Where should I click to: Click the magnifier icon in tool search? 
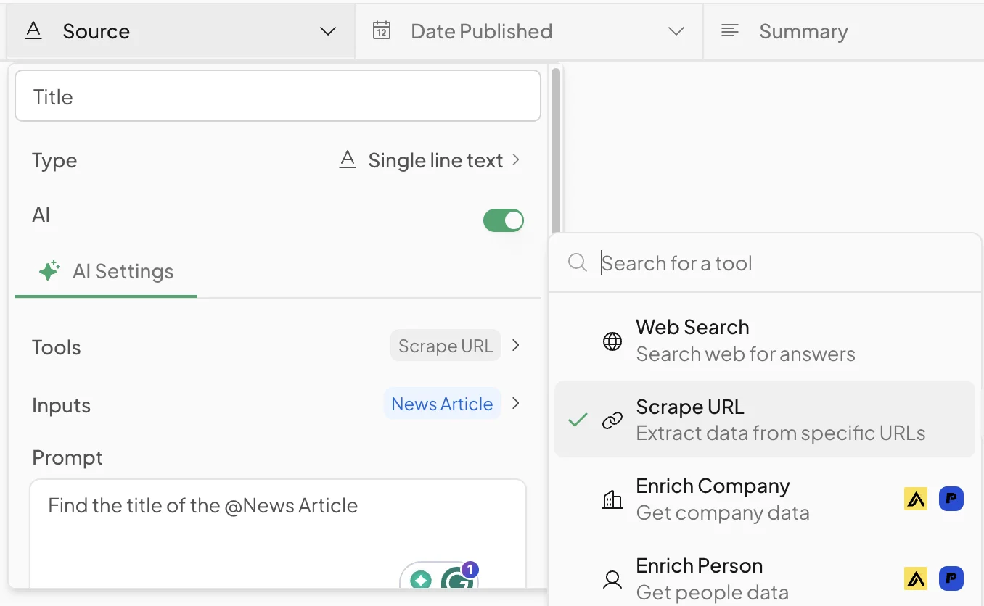click(578, 262)
